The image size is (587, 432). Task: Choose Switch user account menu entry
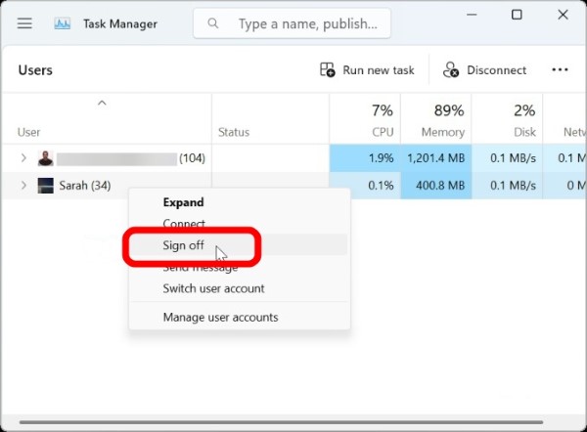(213, 288)
